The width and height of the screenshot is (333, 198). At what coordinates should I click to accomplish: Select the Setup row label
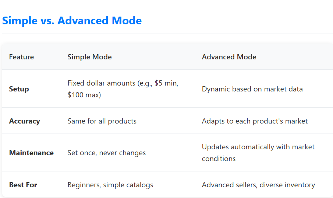[x=19, y=89]
